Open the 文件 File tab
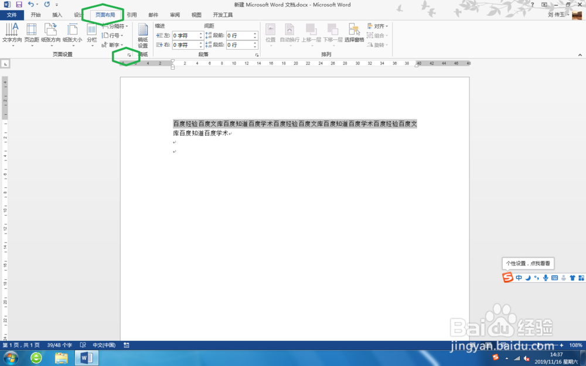The width and height of the screenshot is (586, 366). [x=12, y=15]
